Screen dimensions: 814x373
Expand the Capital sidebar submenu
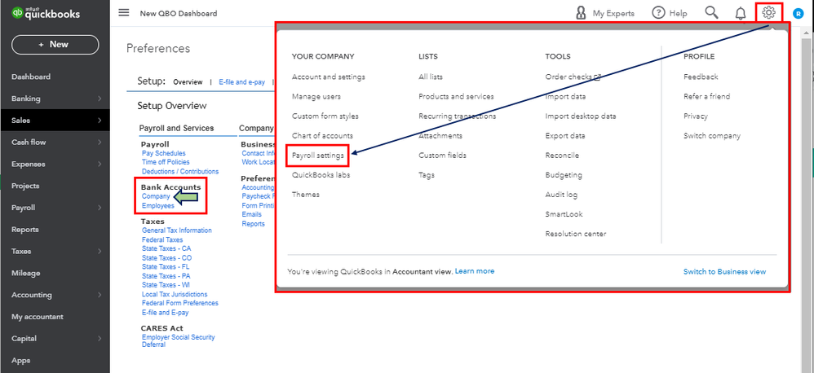[100, 338]
